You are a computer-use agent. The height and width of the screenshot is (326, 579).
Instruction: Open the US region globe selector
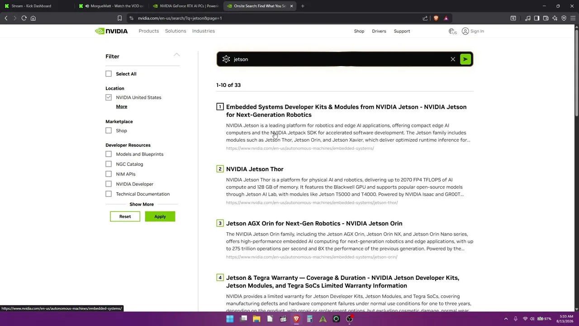pyautogui.click(x=452, y=31)
